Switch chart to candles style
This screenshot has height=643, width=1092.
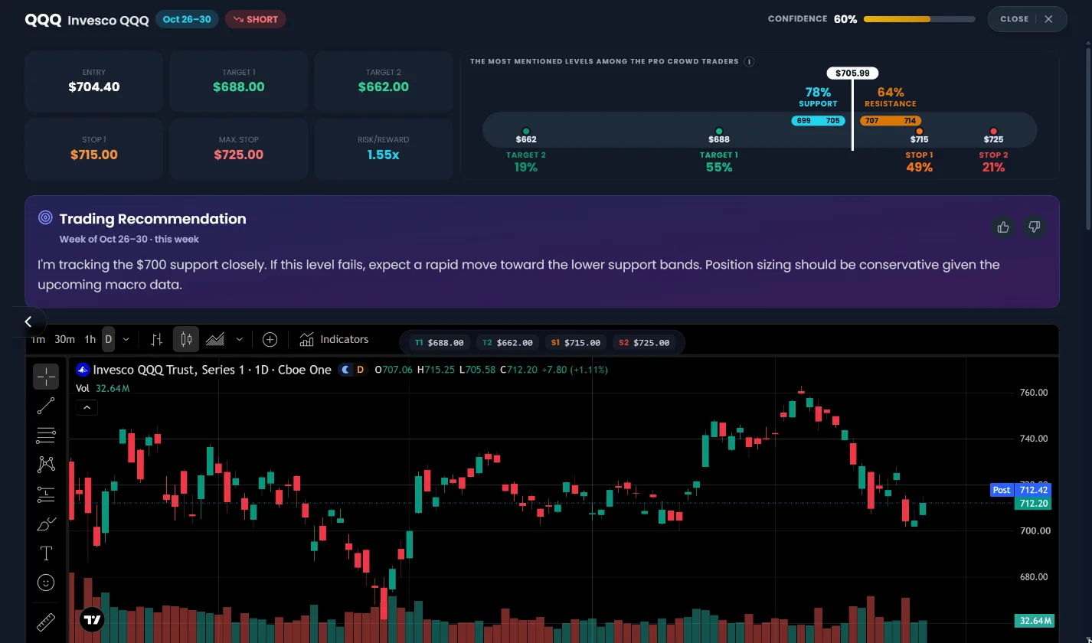point(186,339)
